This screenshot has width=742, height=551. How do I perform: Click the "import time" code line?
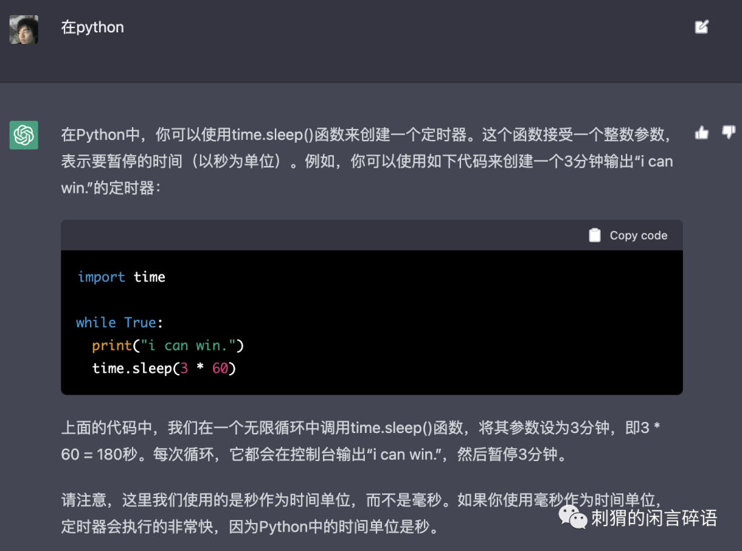(x=122, y=277)
